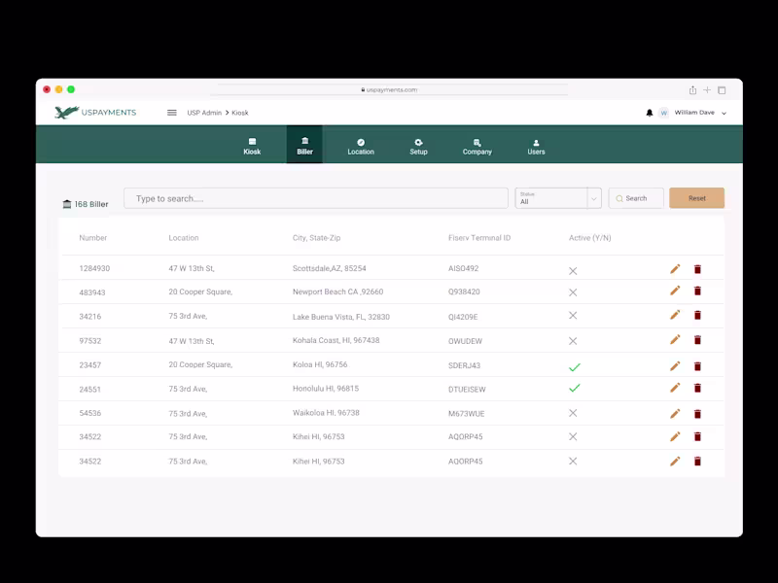Click pencil icon for biller 97532
Image resolution: width=778 pixels, height=583 pixels.
675,339
